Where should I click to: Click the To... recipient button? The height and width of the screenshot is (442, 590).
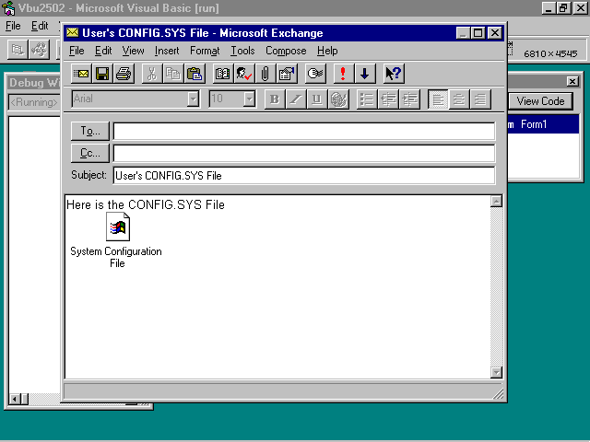[x=89, y=131]
